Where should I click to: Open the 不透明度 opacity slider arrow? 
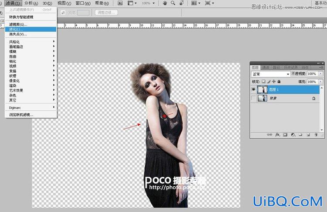tap(320, 74)
